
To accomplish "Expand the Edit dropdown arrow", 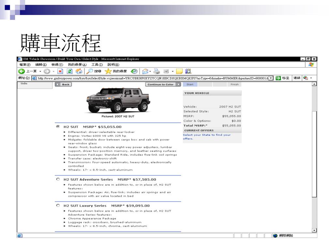I will (x=173, y=71).
